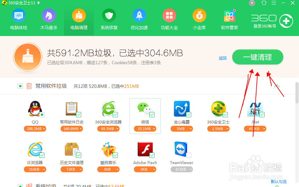Click the Microsoft .NET icon

tap(255, 109)
